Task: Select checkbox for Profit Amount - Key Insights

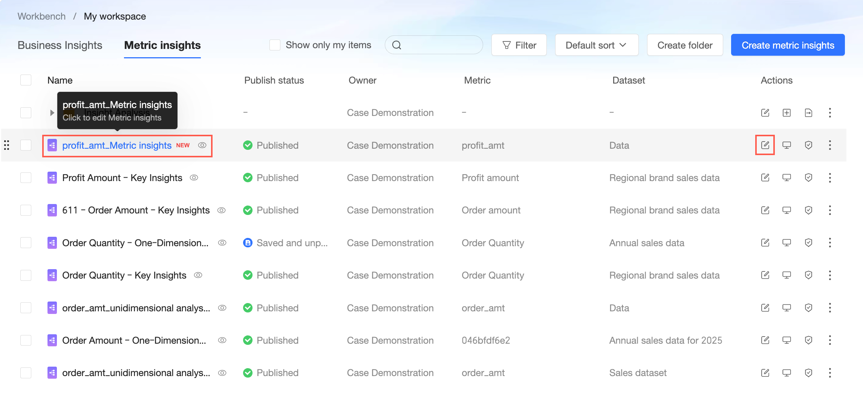Action: pyautogui.click(x=26, y=177)
